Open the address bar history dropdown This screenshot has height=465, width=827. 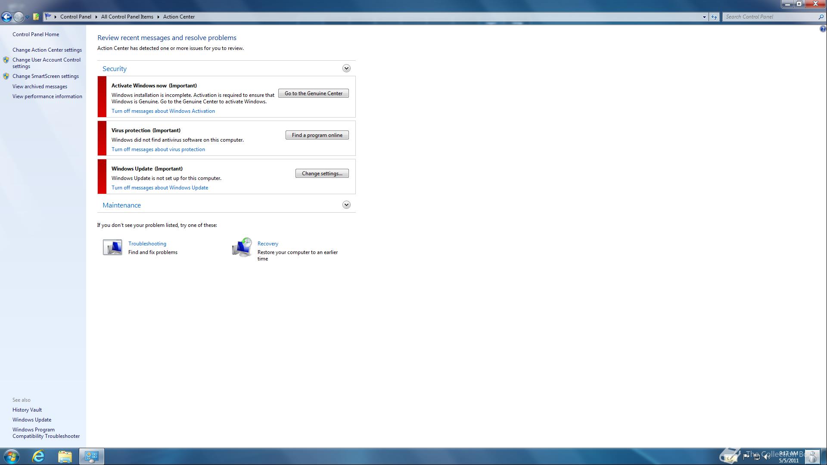[x=704, y=17]
